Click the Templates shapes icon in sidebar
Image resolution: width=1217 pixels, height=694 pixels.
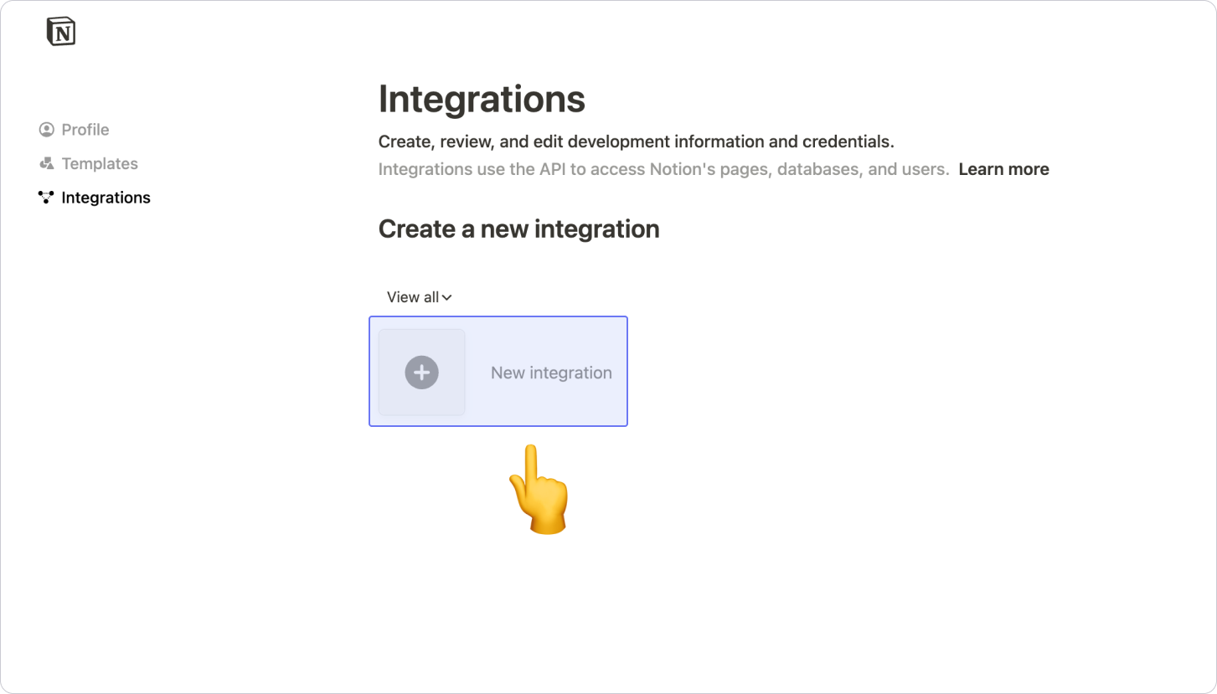click(x=47, y=164)
